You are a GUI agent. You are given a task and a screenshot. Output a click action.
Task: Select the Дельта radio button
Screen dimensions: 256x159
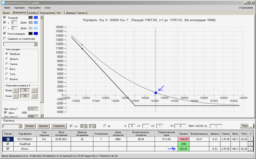pyautogui.click(x=7, y=59)
